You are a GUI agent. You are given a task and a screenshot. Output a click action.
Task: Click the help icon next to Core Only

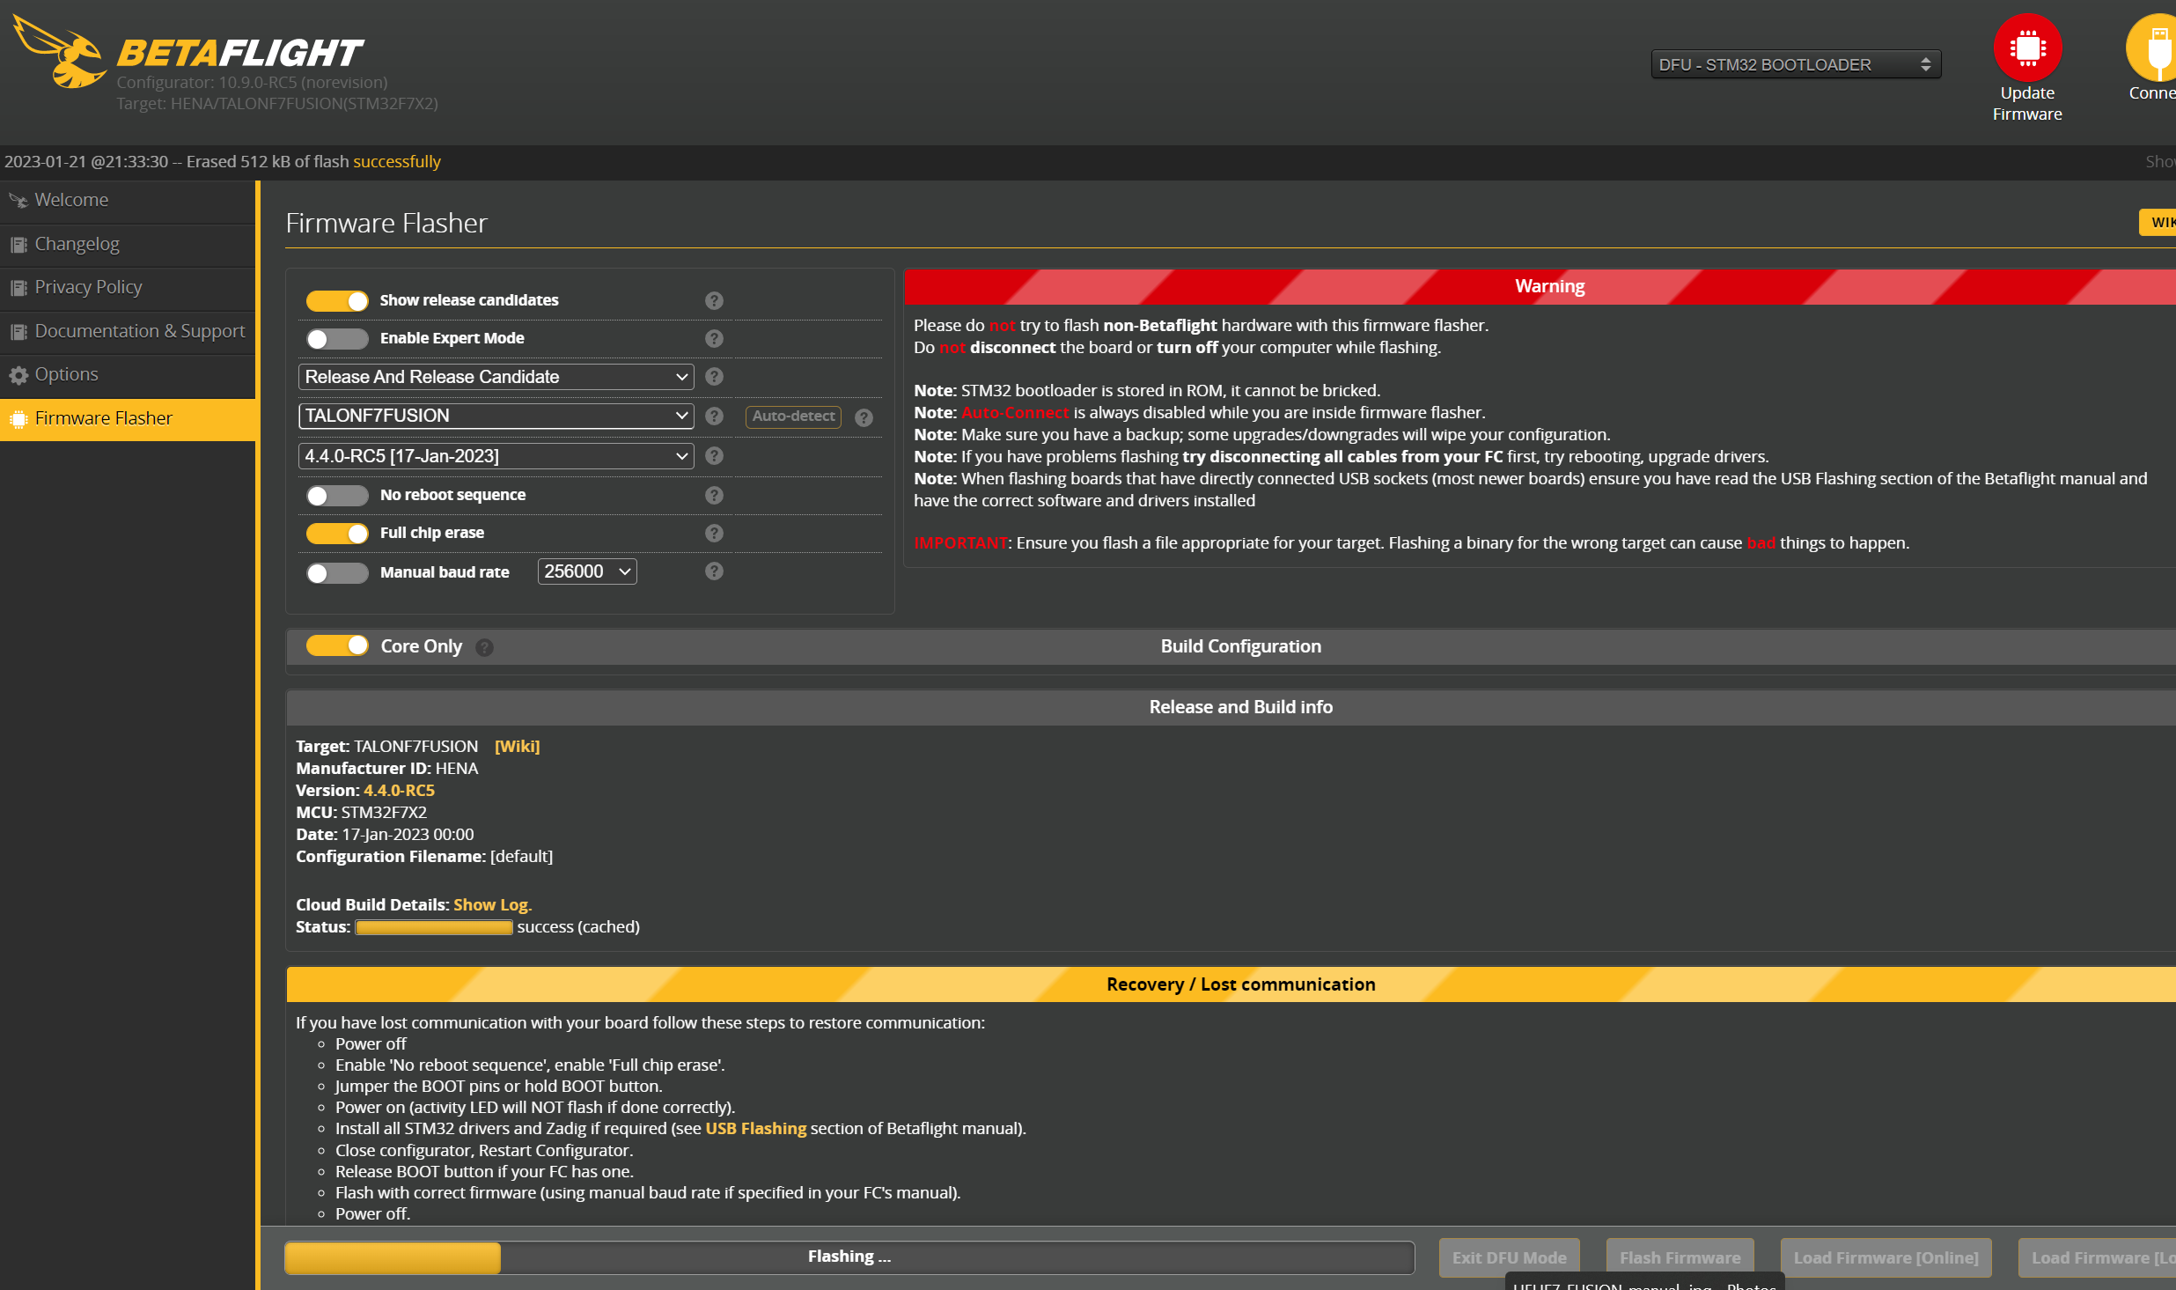484,647
